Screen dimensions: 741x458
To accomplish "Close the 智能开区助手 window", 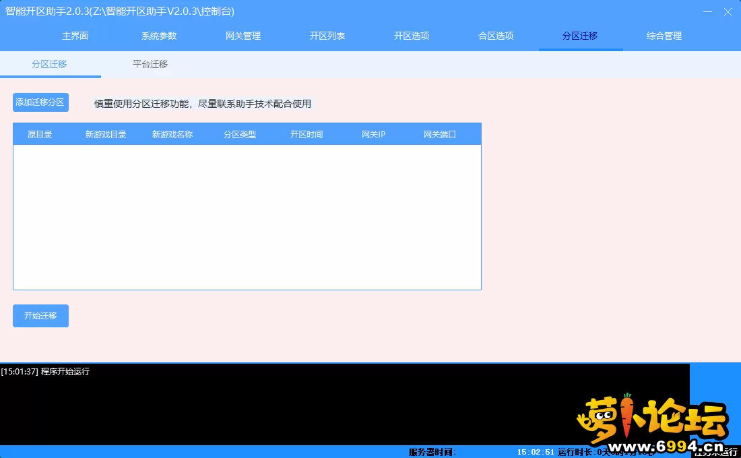I will tap(728, 11).
